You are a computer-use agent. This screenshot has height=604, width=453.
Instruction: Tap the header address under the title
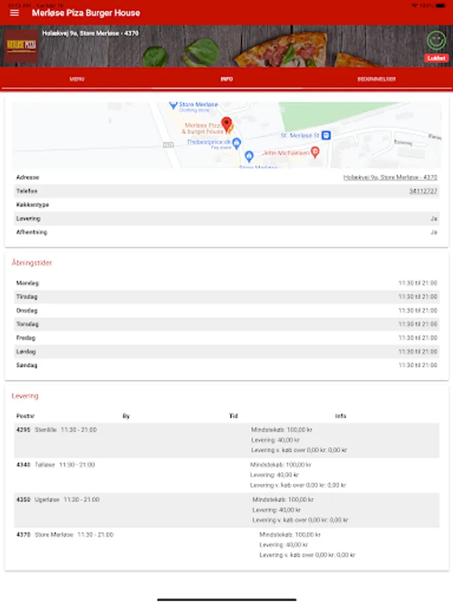tap(91, 34)
